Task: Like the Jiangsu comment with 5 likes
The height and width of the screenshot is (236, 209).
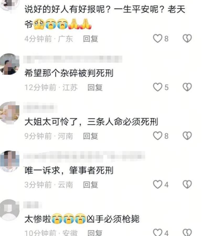Action: coord(157,87)
